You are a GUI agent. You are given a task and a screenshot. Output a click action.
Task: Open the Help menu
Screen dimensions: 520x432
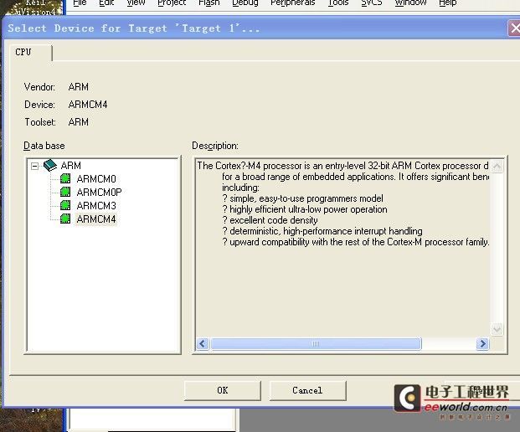pyautogui.click(x=448, y=3)
